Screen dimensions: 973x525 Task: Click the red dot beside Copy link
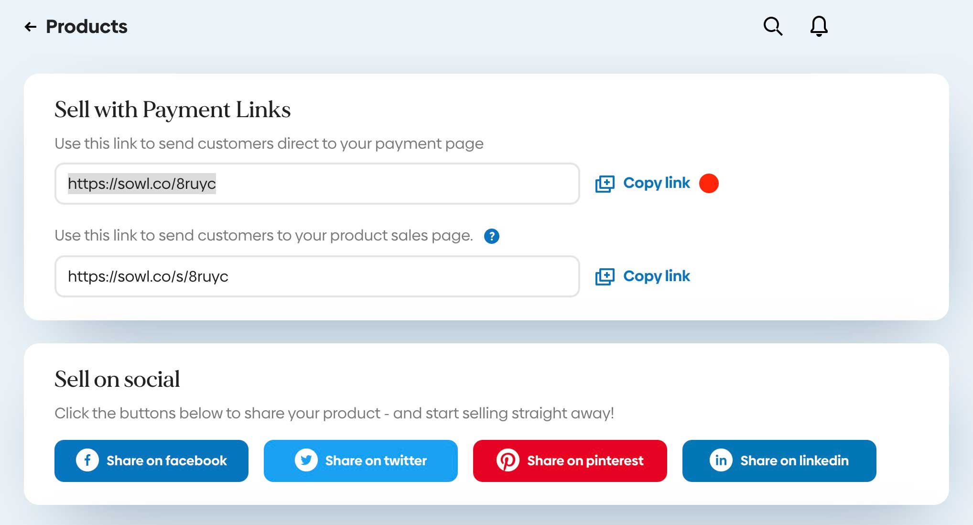(x=709, y=183)
